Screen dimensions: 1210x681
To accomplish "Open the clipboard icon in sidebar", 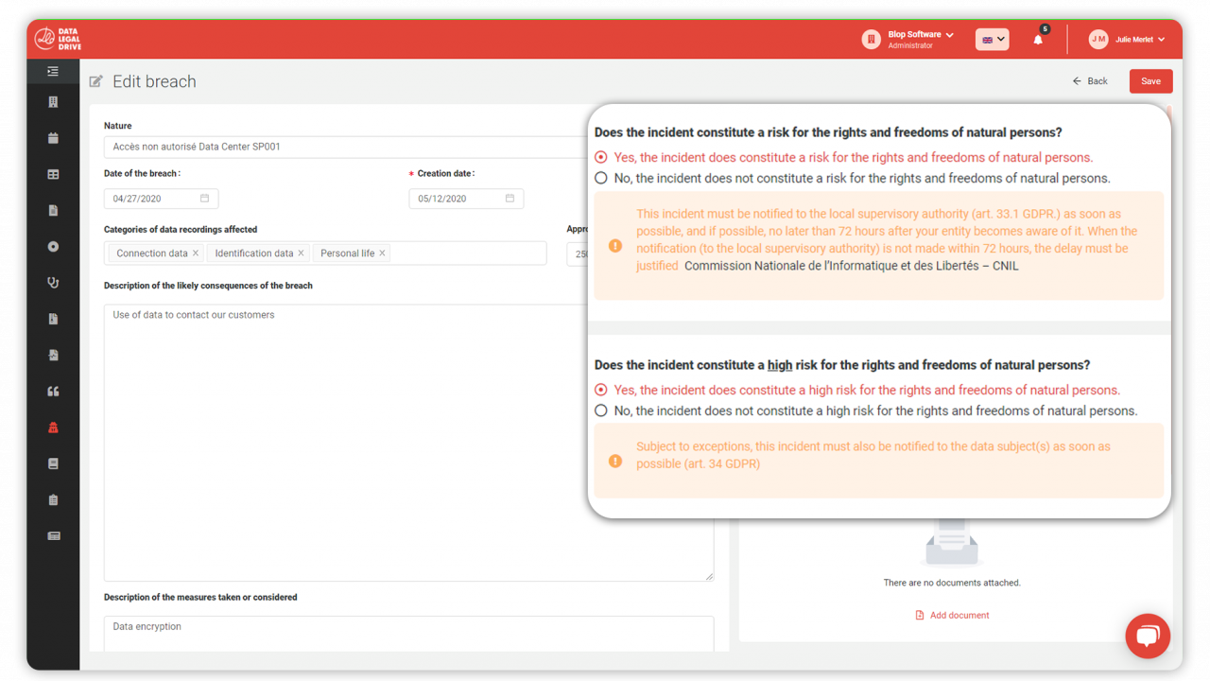I will [53, 499].
